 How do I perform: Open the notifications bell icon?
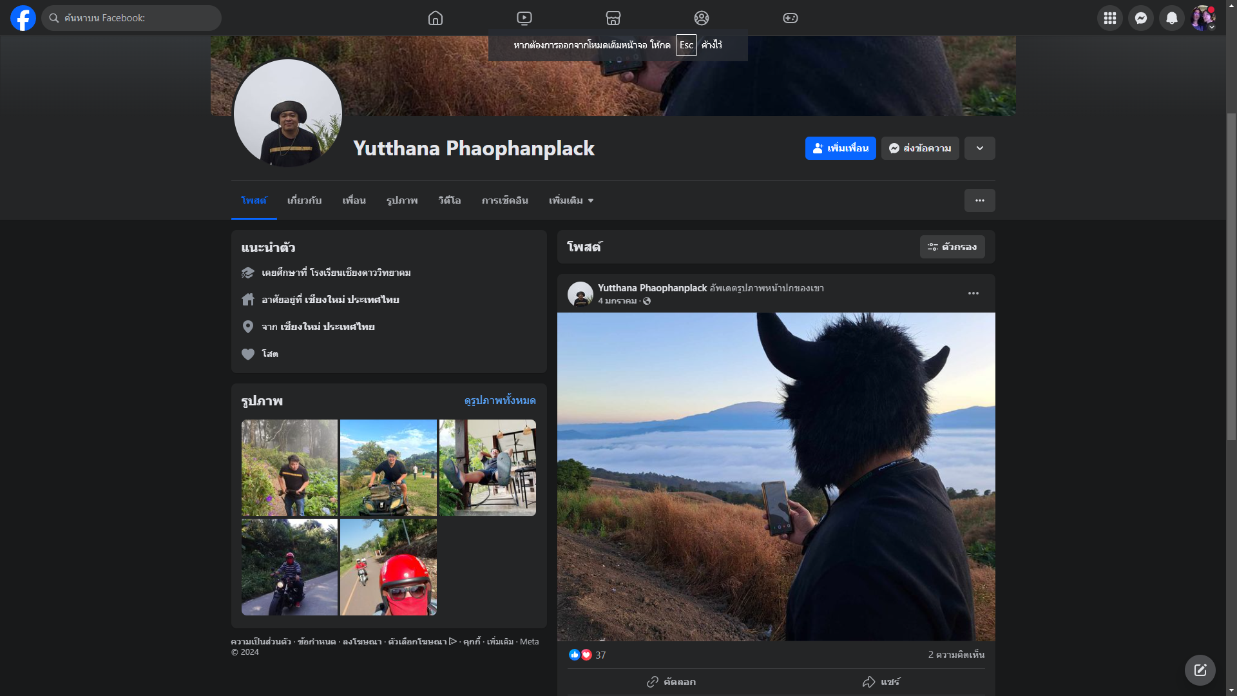click(1172, 18)
